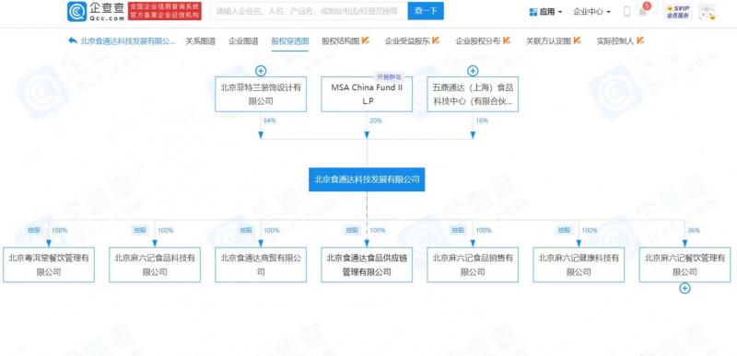The width and height of the screenshot is (737, 356).
Task: Open notifications bell with red badge
Action: [x=643, y=11]
